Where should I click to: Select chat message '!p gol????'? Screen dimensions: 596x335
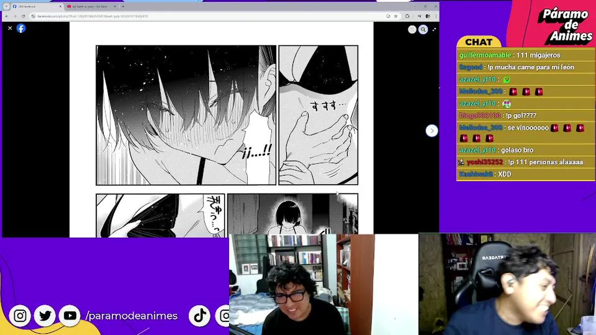521,115
